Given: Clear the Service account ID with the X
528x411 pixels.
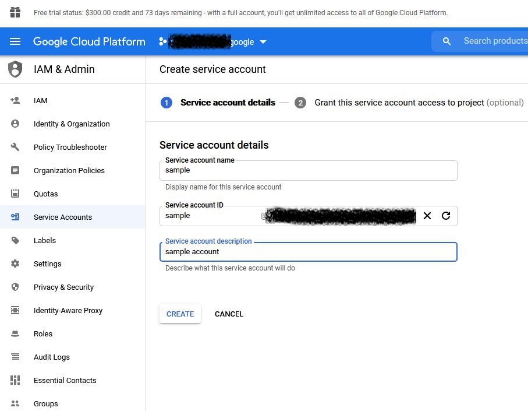Looking at the screenshot, I should 427,216.
